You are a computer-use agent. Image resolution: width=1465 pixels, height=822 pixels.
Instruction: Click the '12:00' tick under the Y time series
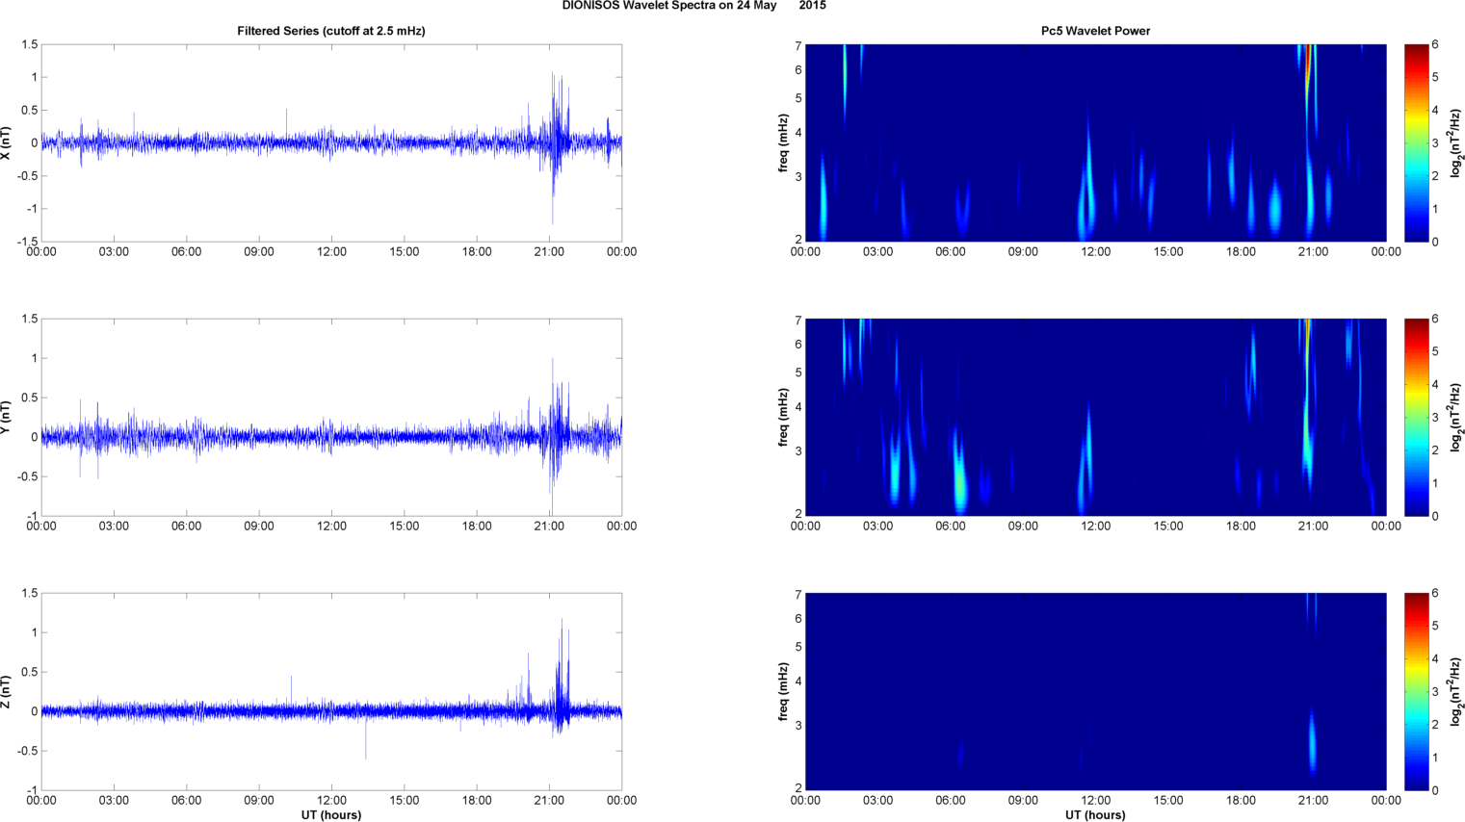coord(331,527)
